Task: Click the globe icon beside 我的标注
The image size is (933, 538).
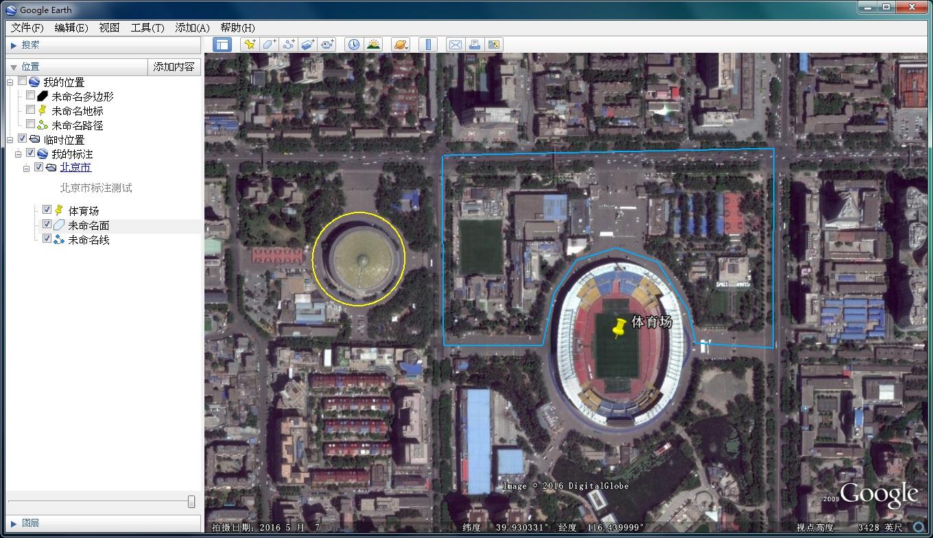Action: pos(42,154)
